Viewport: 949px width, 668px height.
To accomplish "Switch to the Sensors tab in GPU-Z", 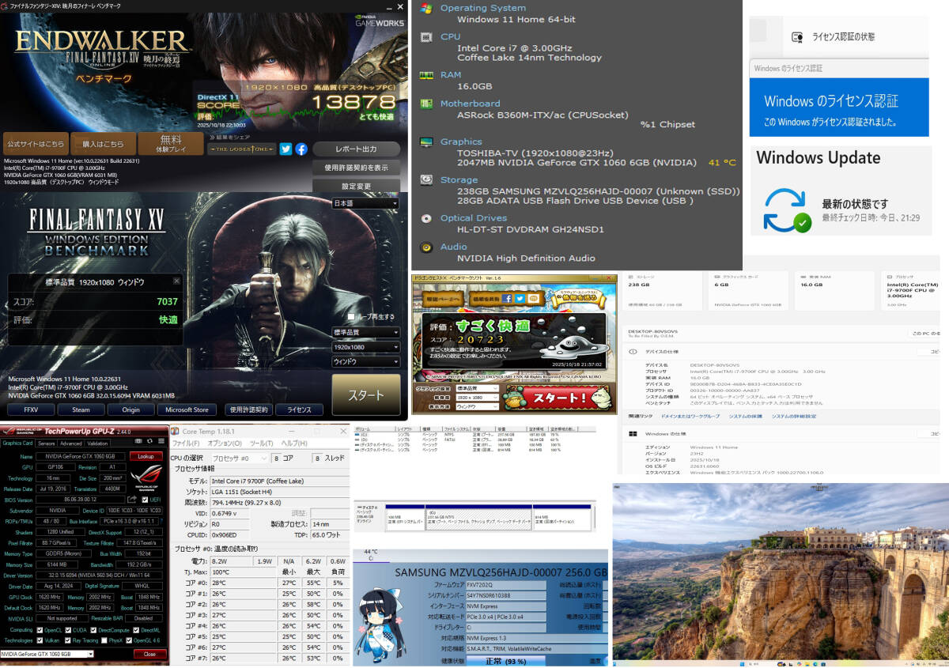I will point(45,443).
